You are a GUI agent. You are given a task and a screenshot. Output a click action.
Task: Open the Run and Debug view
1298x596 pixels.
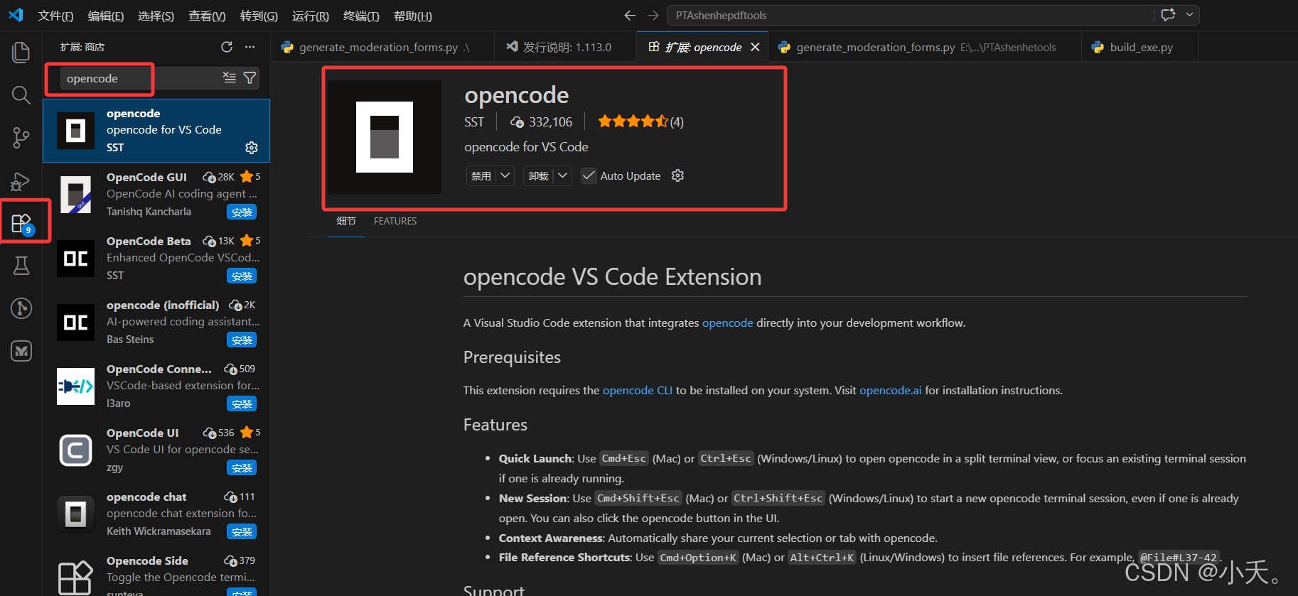coord(21,181)
